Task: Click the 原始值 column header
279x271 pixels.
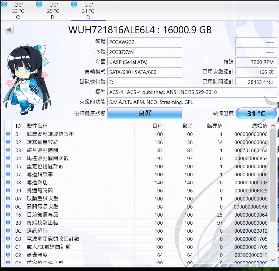Action: [259, 126]
